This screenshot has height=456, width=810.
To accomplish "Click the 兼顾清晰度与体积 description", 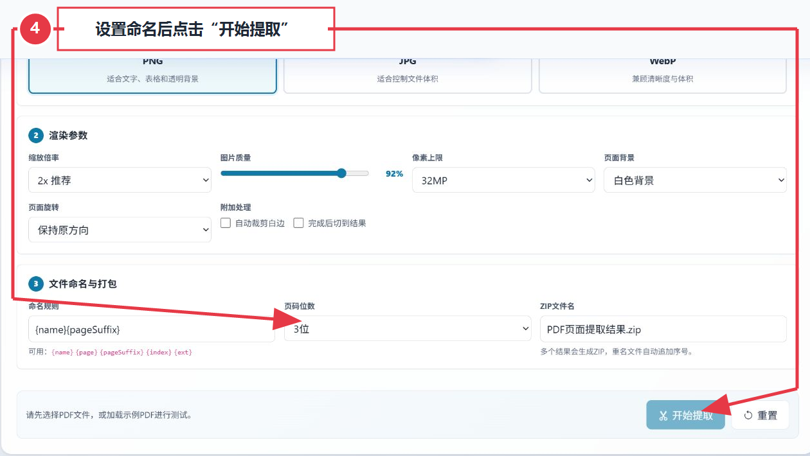I will click(663, 79).
